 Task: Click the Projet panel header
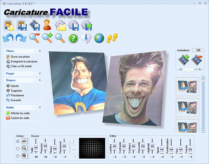tap(23, 73)
